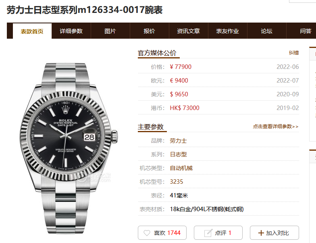Image resolution: width=316 pixels, height=243 pixels.
Task: Go to the 资讯文章 tab
Action: (189, 31)
